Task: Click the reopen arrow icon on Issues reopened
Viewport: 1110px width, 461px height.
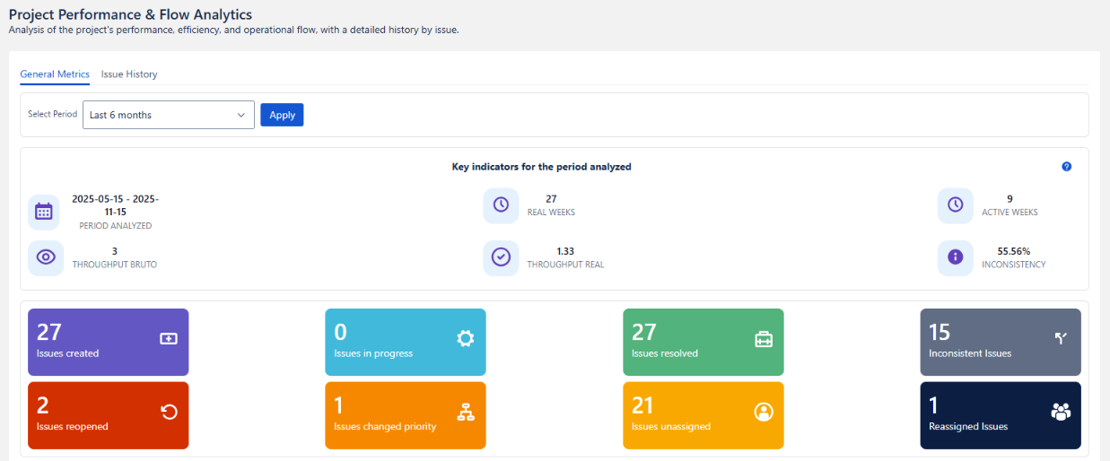Action: 168,412
